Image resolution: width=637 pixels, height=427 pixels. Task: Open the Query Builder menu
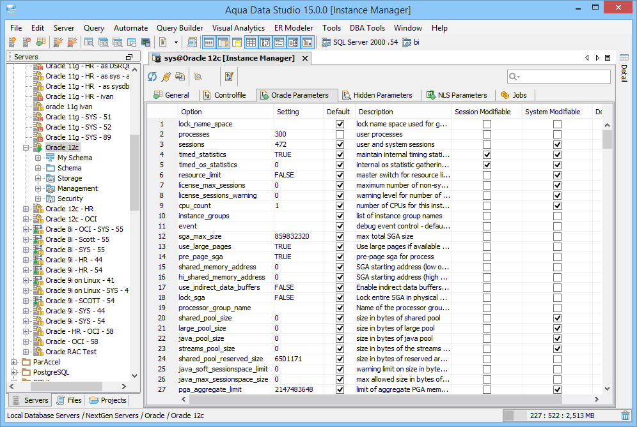coord(180,28)
